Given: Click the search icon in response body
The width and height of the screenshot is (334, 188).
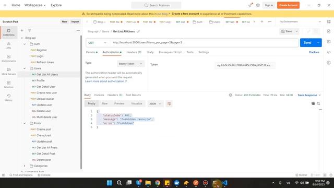Looking at the screenshot, I should click(x=318, y=103).
